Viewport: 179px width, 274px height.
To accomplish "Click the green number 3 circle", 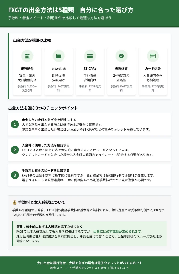I will click(x=15, y=175).
